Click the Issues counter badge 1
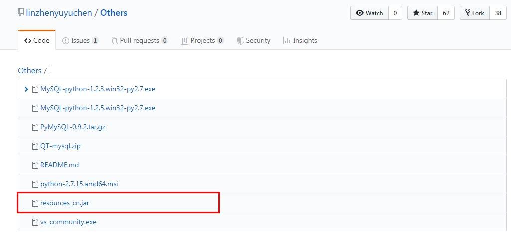This screenshot has width=511, height=232. coord(95,41)
